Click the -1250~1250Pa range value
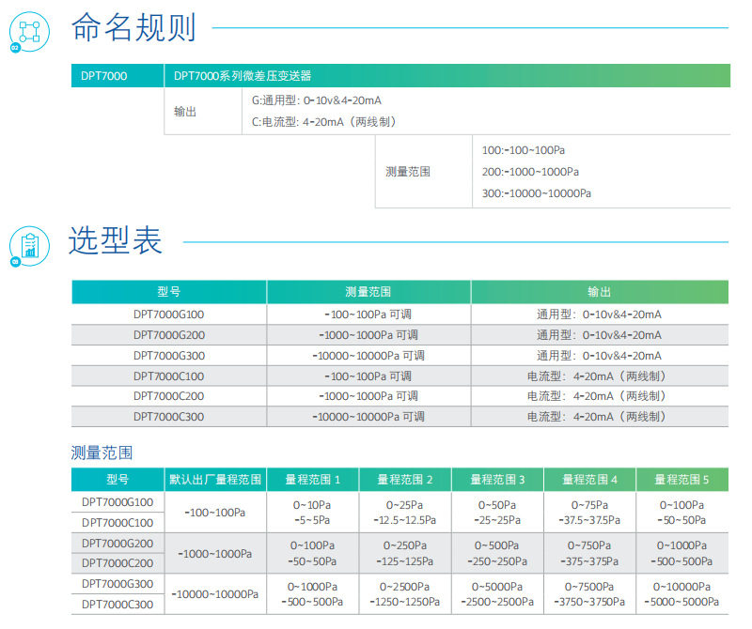752x629 pixels. click(x=405, y=602)
